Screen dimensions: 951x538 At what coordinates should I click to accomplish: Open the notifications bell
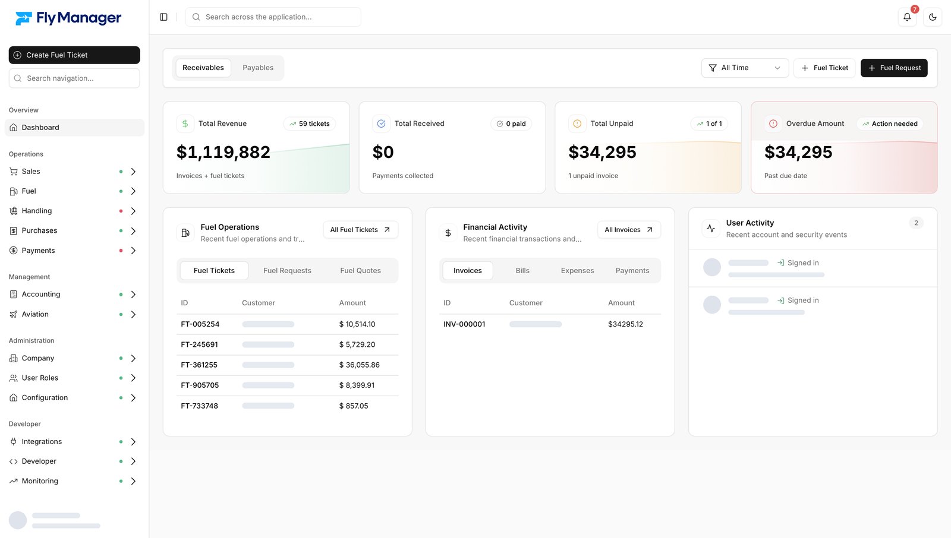pos(907,17)
